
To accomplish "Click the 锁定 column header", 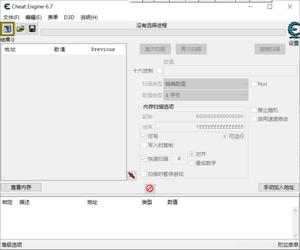I will [9, 202].
